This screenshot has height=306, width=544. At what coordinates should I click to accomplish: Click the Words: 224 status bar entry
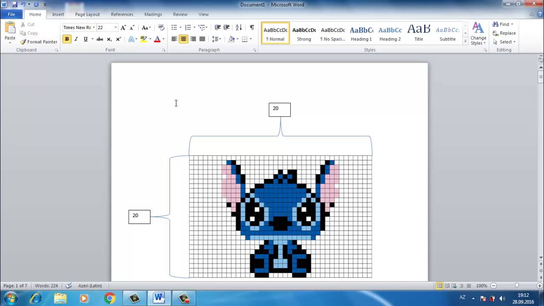point(46,286)
